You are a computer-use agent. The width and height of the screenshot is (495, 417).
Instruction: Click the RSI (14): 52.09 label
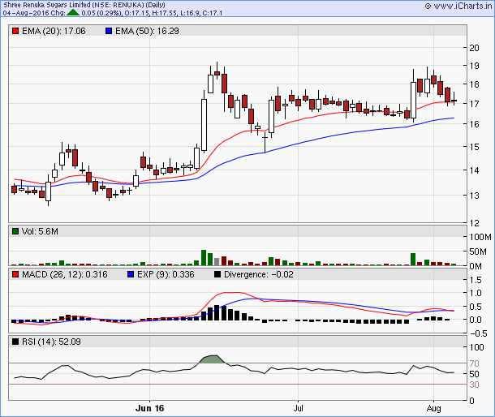pyautogui.click(x=51, y=342)
